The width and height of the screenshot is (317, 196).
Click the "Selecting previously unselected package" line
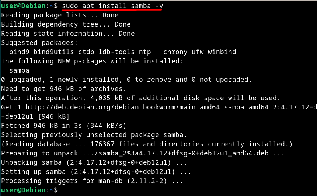[94, 135]
